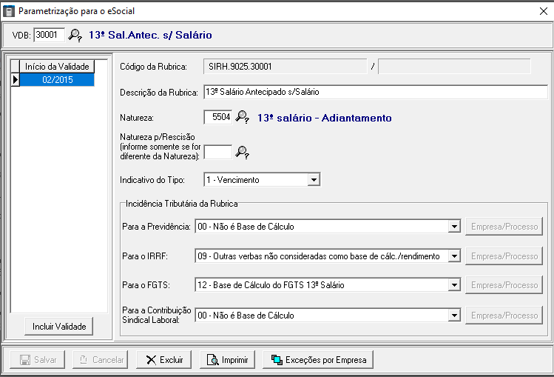The height and width of the screenshot is (377, 554).
Task: Open the Natureza lookup magnifier icon
Action: point(243,117)
